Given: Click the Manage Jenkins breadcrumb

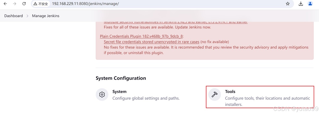Looking at the screenshot, I should tap(46, 16).
